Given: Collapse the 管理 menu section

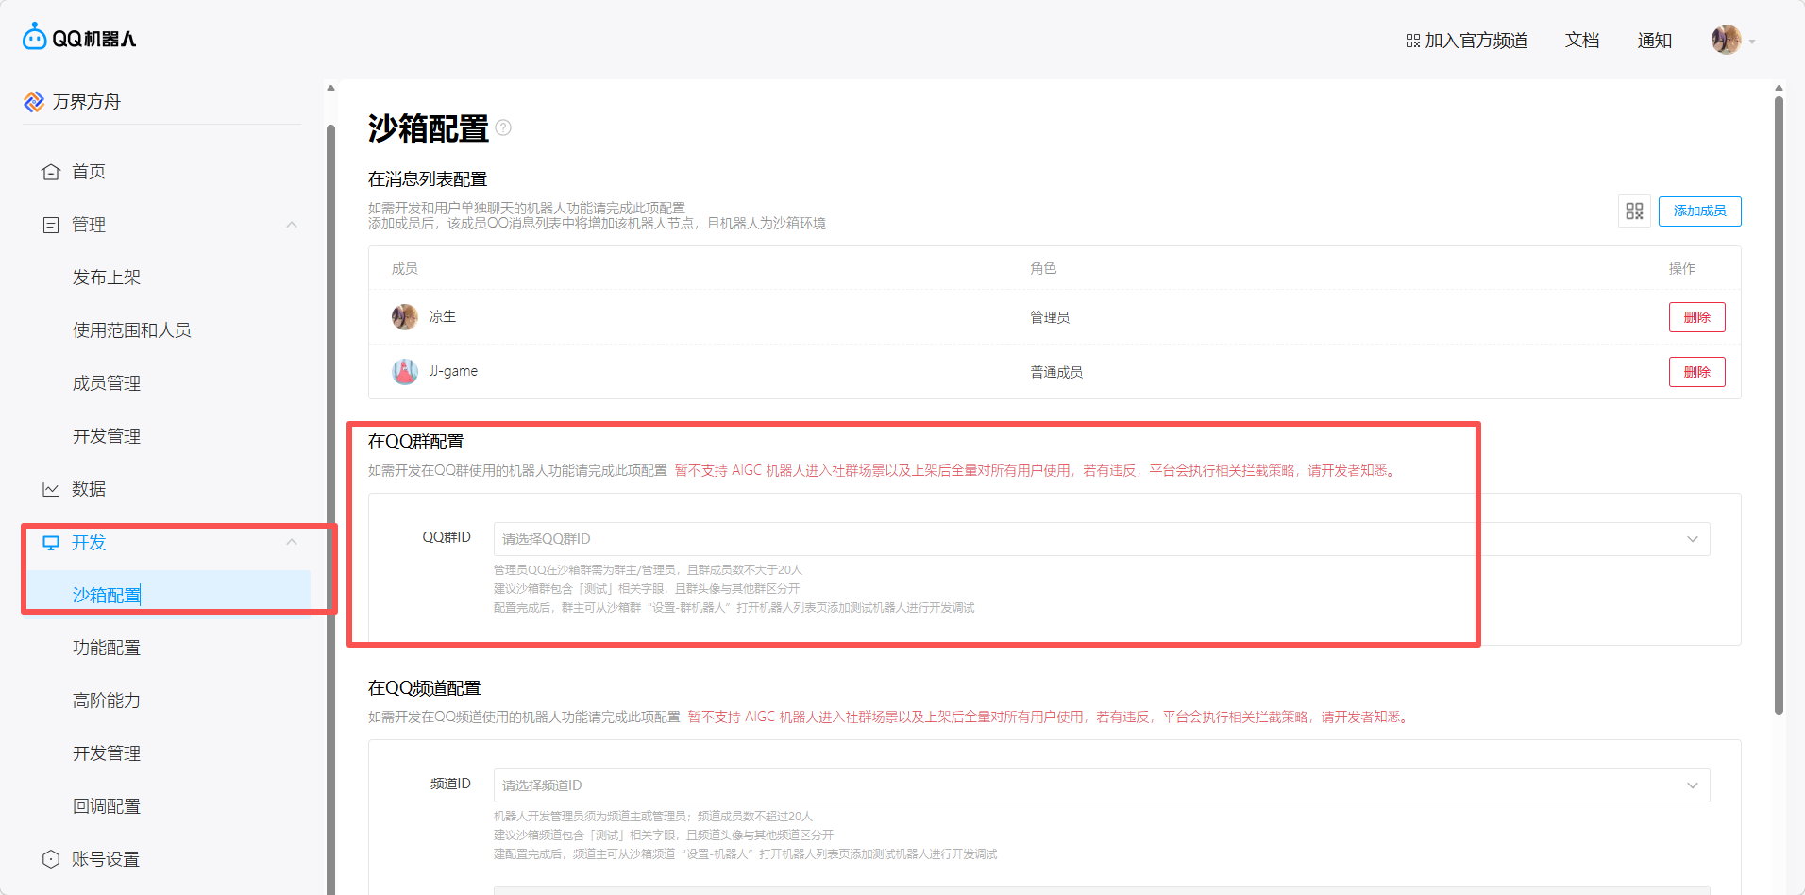Looking at the screenshot, I should (x=292, y=225).
